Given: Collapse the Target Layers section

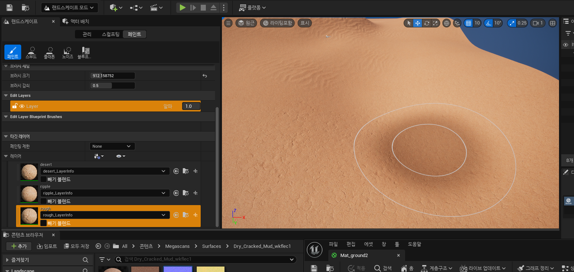Looking at the screenshot, I should [6, 136].
